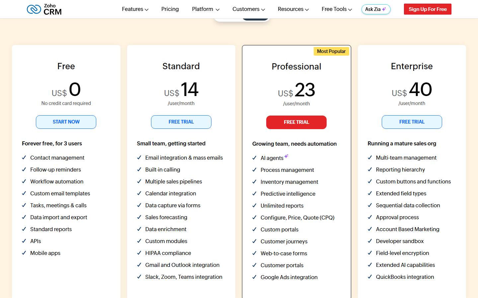Viewport: 478px width, 298px height.
Task: Click the Mobile apps feature
Action: pos(45,253)
